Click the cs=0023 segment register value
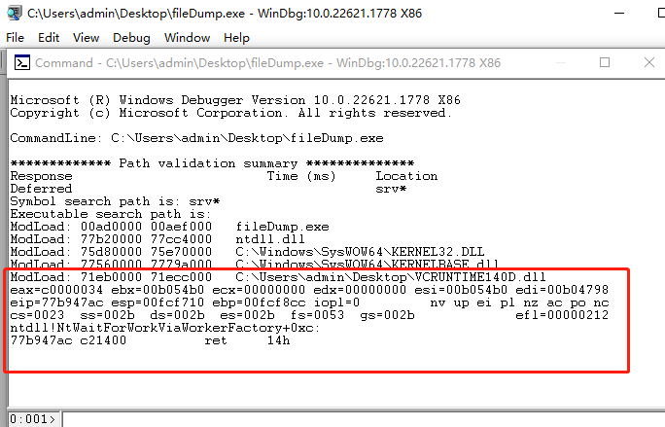This screenshot has height=427, width=665. tap(37, 315)
